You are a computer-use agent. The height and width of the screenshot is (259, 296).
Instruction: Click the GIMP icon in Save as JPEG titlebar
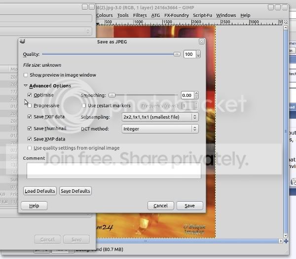(23, 42)
